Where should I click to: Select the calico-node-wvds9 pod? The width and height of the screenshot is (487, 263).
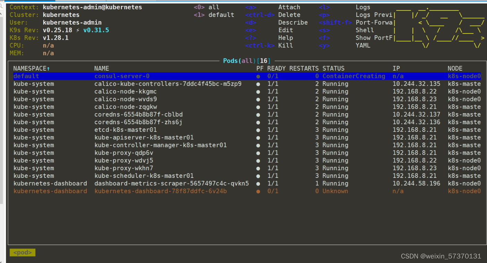(x=247, y=99)
